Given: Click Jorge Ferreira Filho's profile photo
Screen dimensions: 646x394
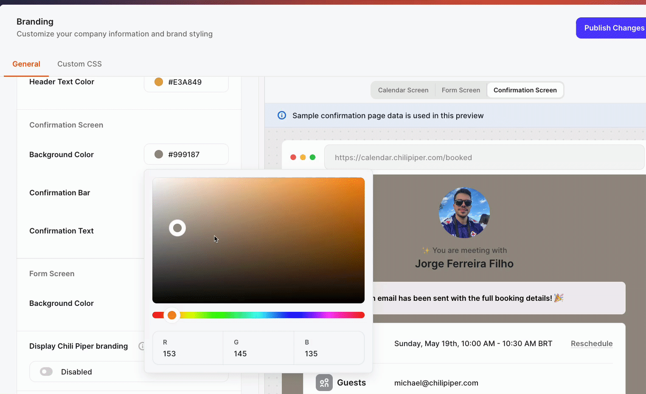Looking at the screenshot, I should pyautogui.click(x=464, y=213).
